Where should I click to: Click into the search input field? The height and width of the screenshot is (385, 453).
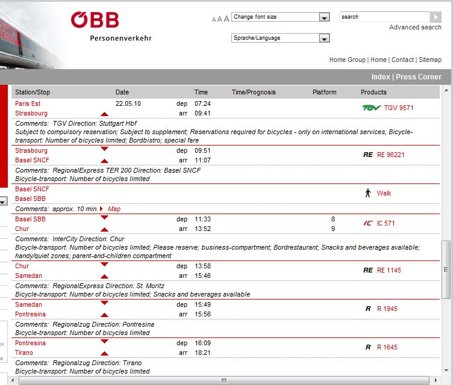click(x=385, y=17)
